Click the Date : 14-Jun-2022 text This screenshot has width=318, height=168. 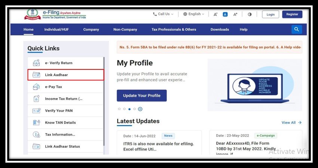click(x=139, y=136)
